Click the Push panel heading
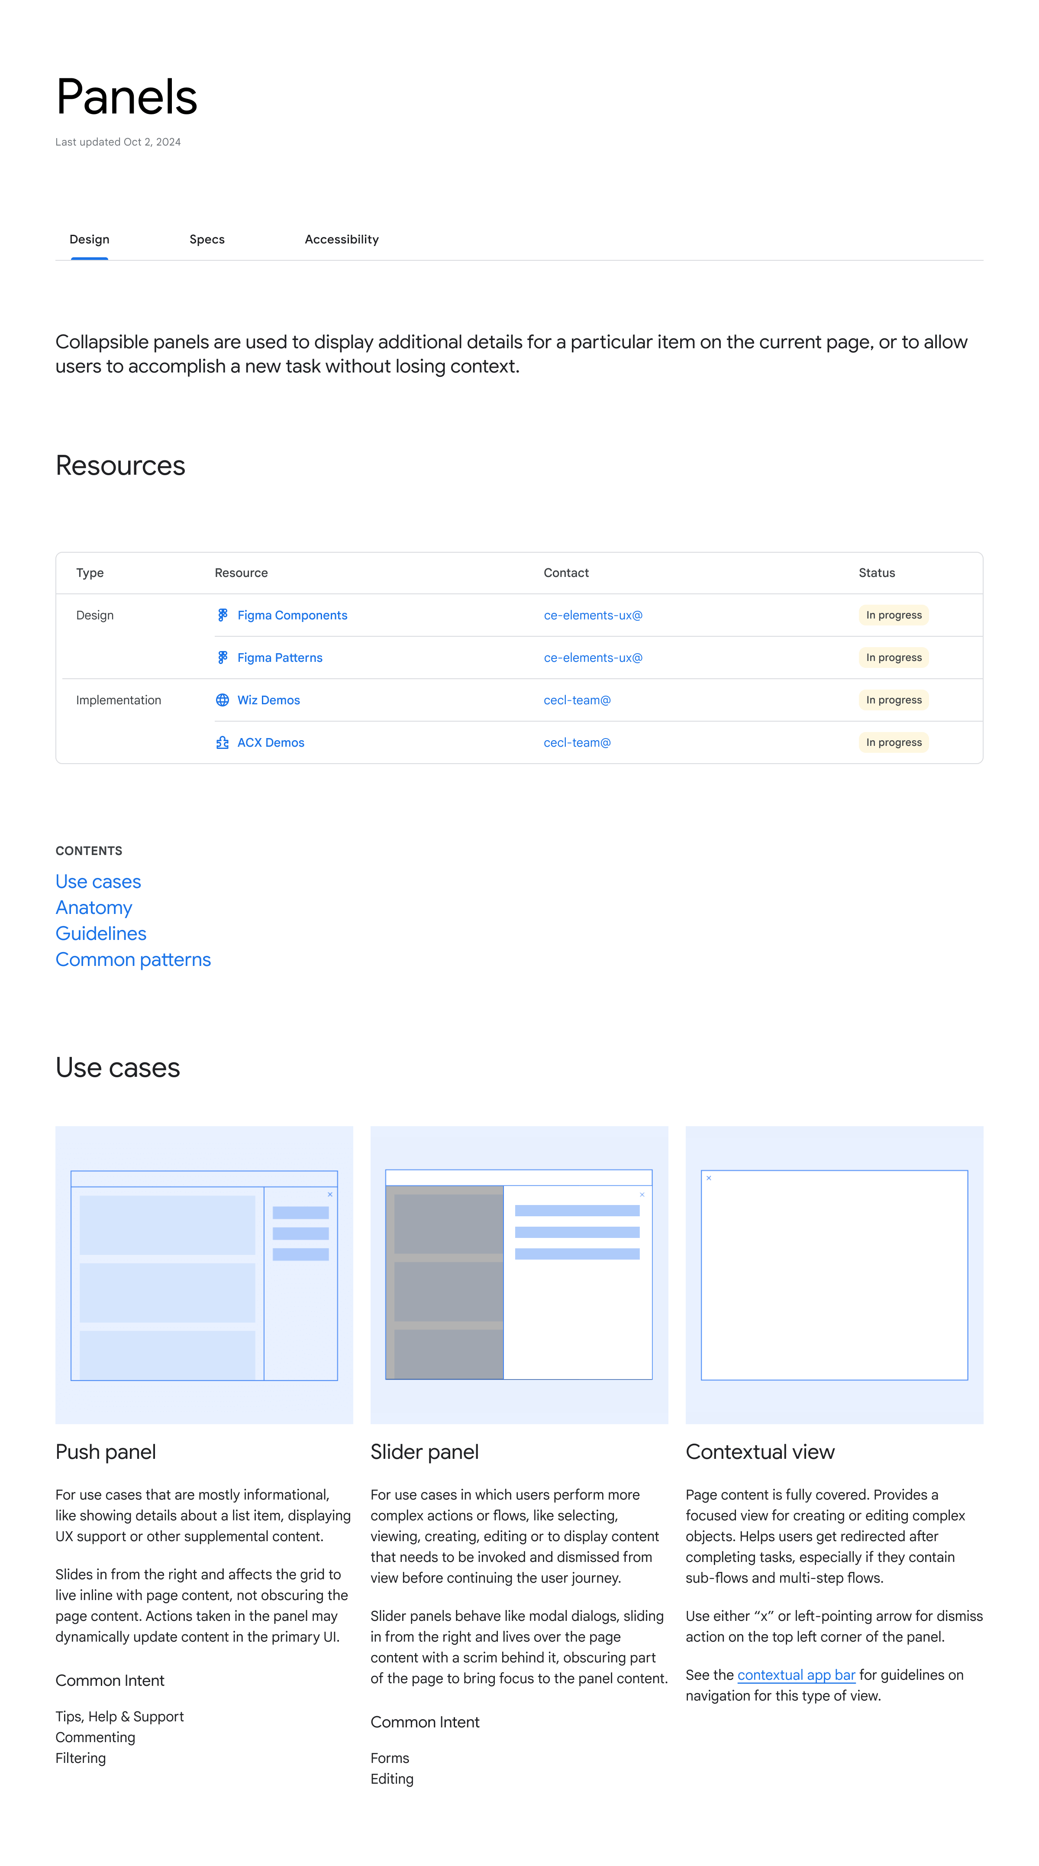The height and width of the screenshot is (1866, 1039). (x=106, y=1451)
